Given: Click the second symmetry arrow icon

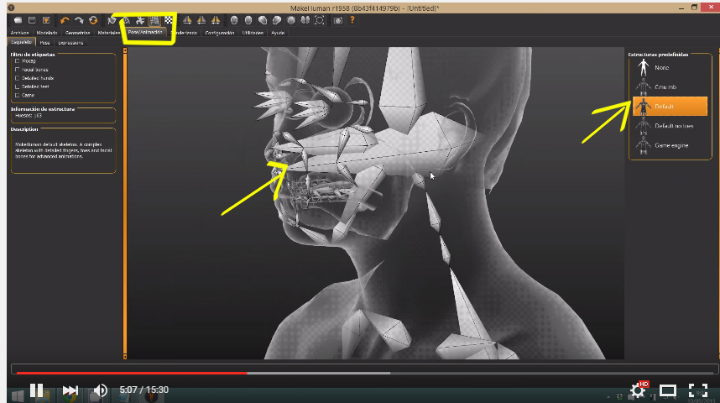Looking at the screenshot, I should click(201, 20).
